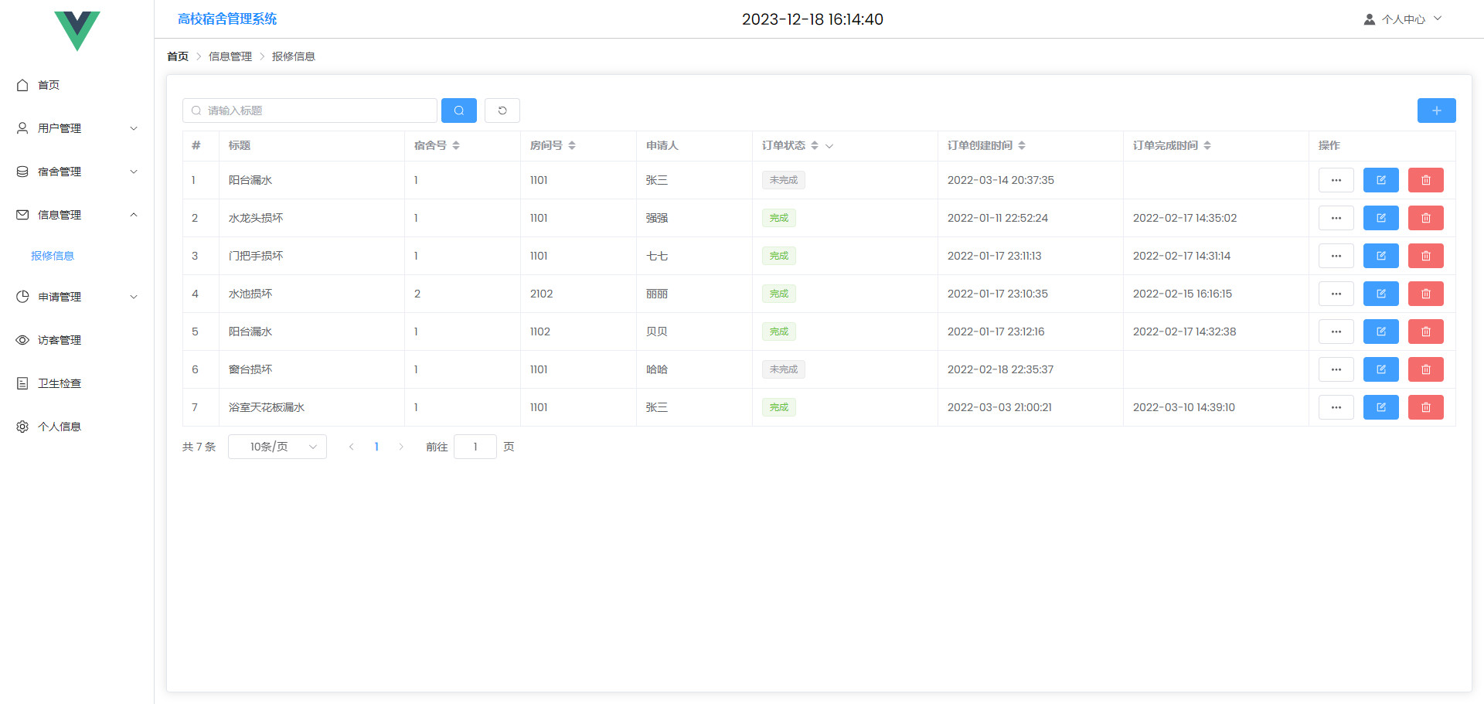Open the 首页 sidebar item
Screen dimensions: 1484x704
coord(77,85)
